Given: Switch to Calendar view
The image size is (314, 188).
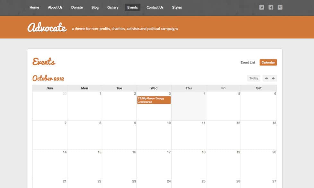Looking at the screenshot, I should (268, 63).
